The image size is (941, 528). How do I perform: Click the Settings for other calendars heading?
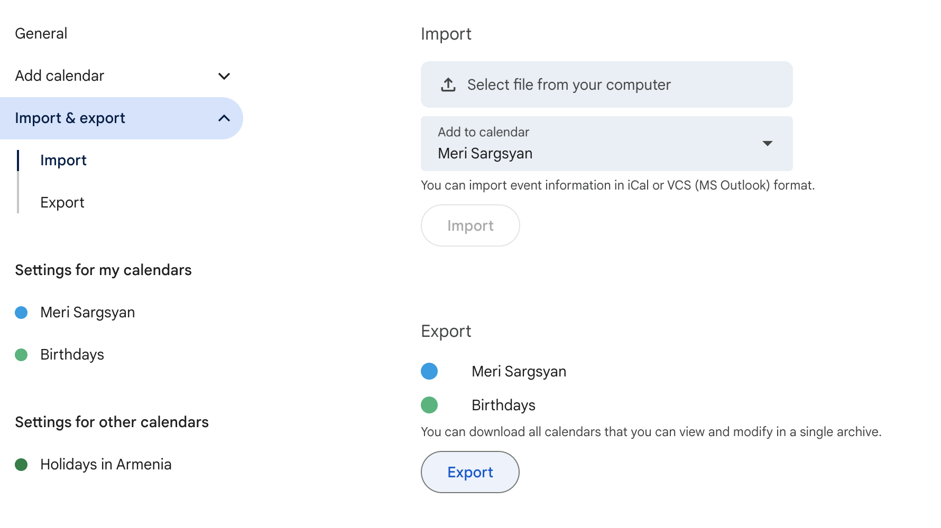coord(112,422)
